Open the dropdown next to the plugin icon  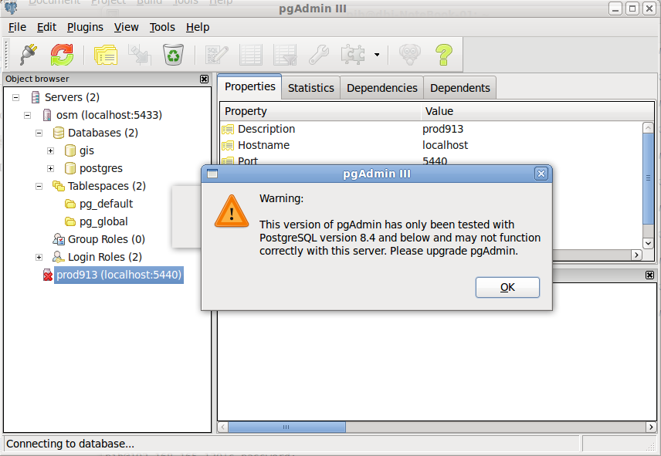click(x=378, y=55)
